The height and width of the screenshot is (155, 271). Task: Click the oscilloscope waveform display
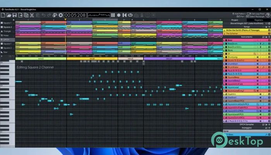coord(99,15)
